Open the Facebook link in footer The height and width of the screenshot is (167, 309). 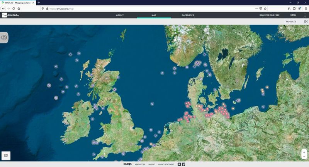coord(183,164)
